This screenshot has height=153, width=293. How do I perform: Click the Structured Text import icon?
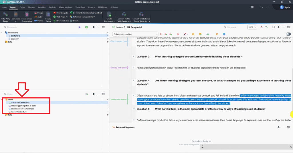pyautogui.click(x=55, y=21)
